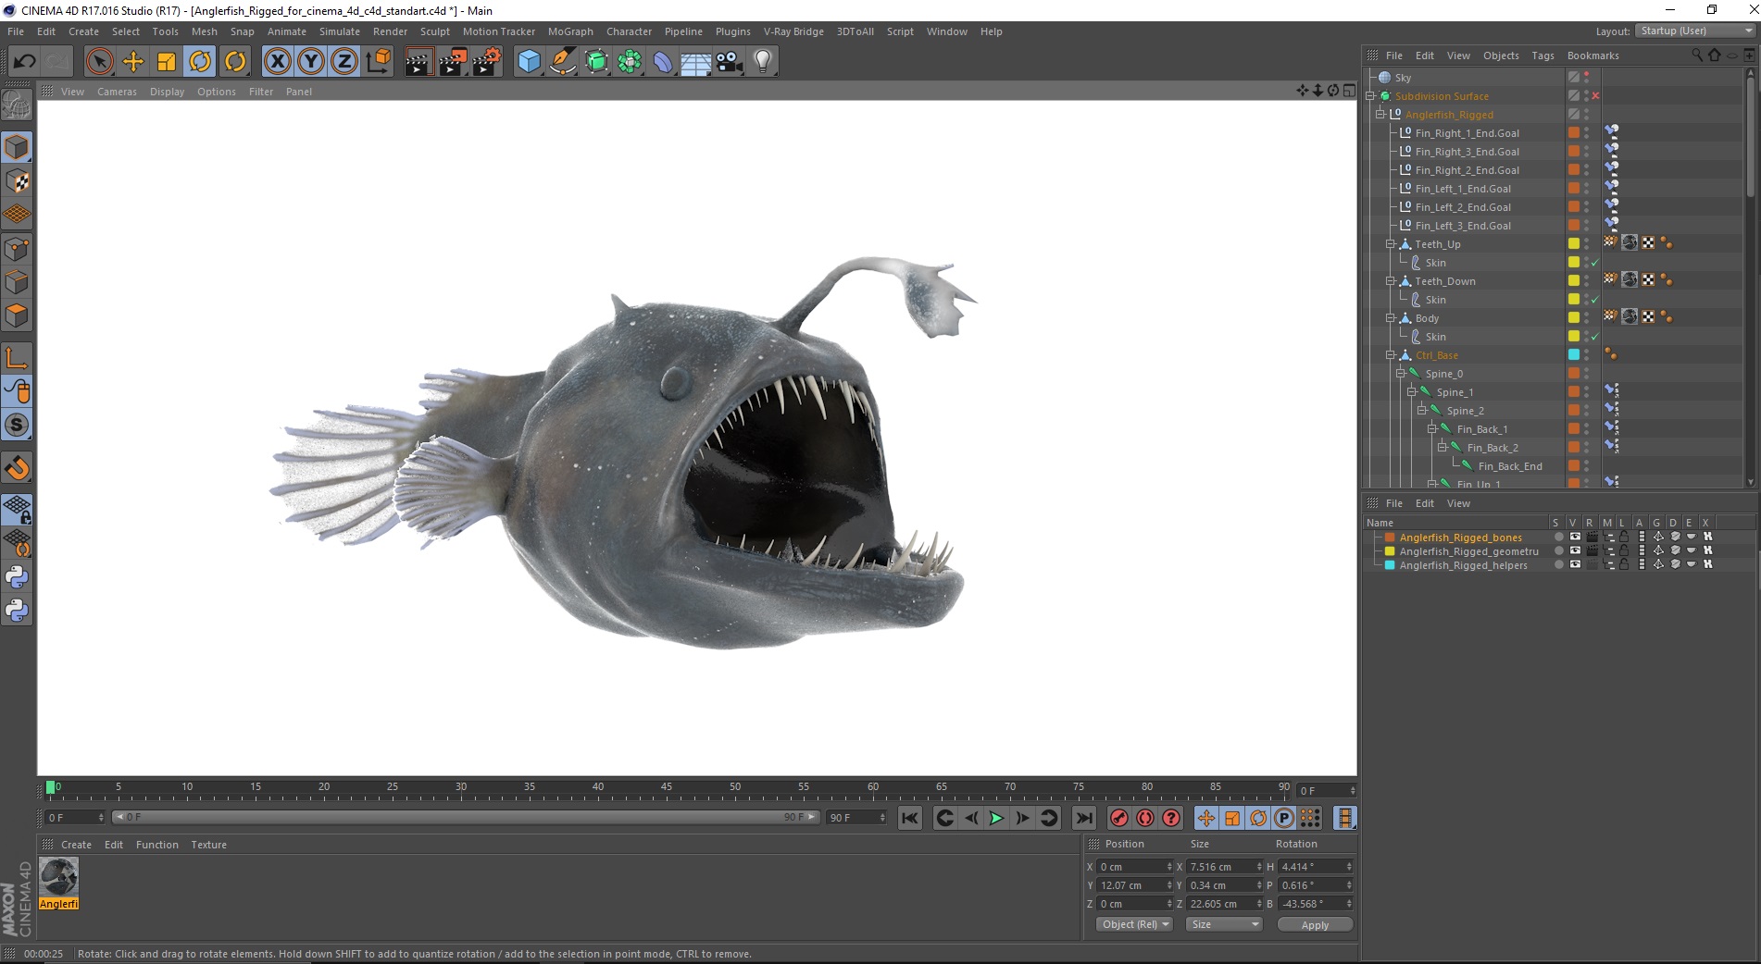This screenshot has height=964, width=1761.
Task: Activate the Scale tool
Action: pos(167,62)
